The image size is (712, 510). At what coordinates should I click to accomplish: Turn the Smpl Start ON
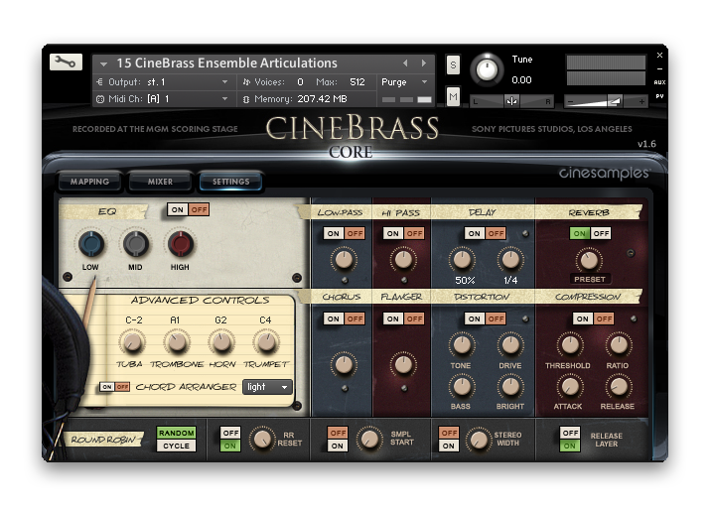pos(338,446)
